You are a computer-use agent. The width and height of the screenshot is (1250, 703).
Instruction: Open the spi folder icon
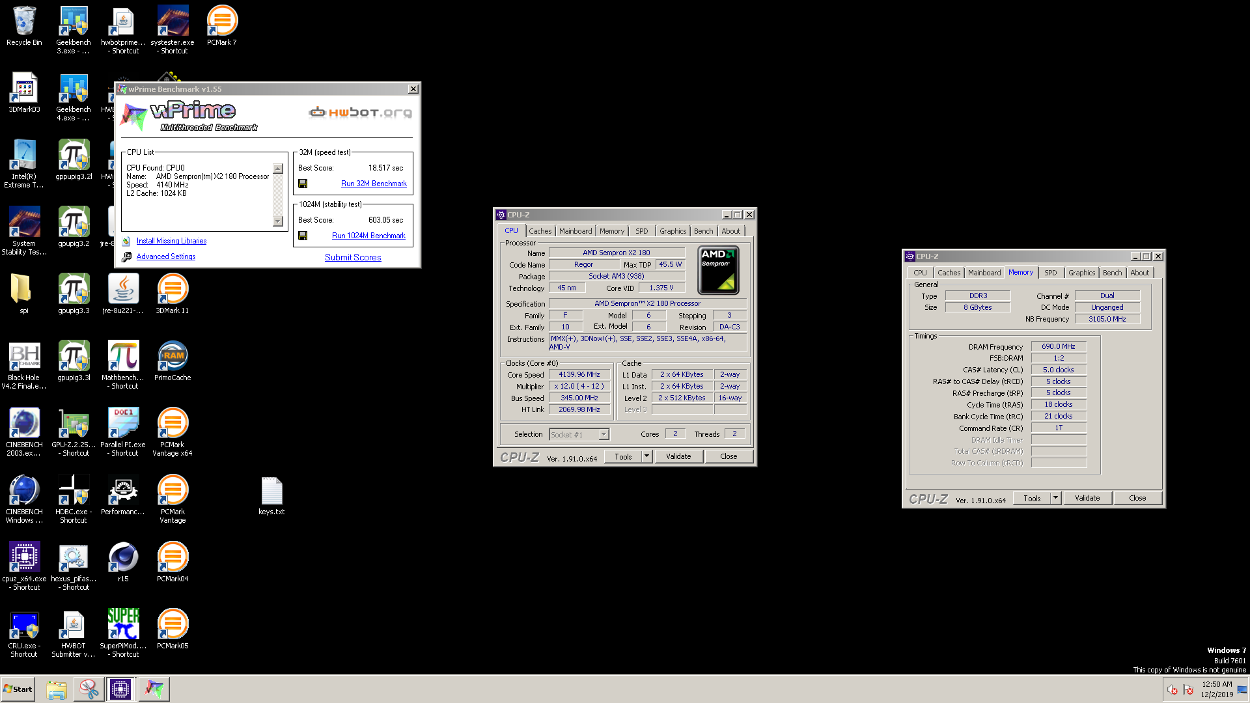pos(24,294)
